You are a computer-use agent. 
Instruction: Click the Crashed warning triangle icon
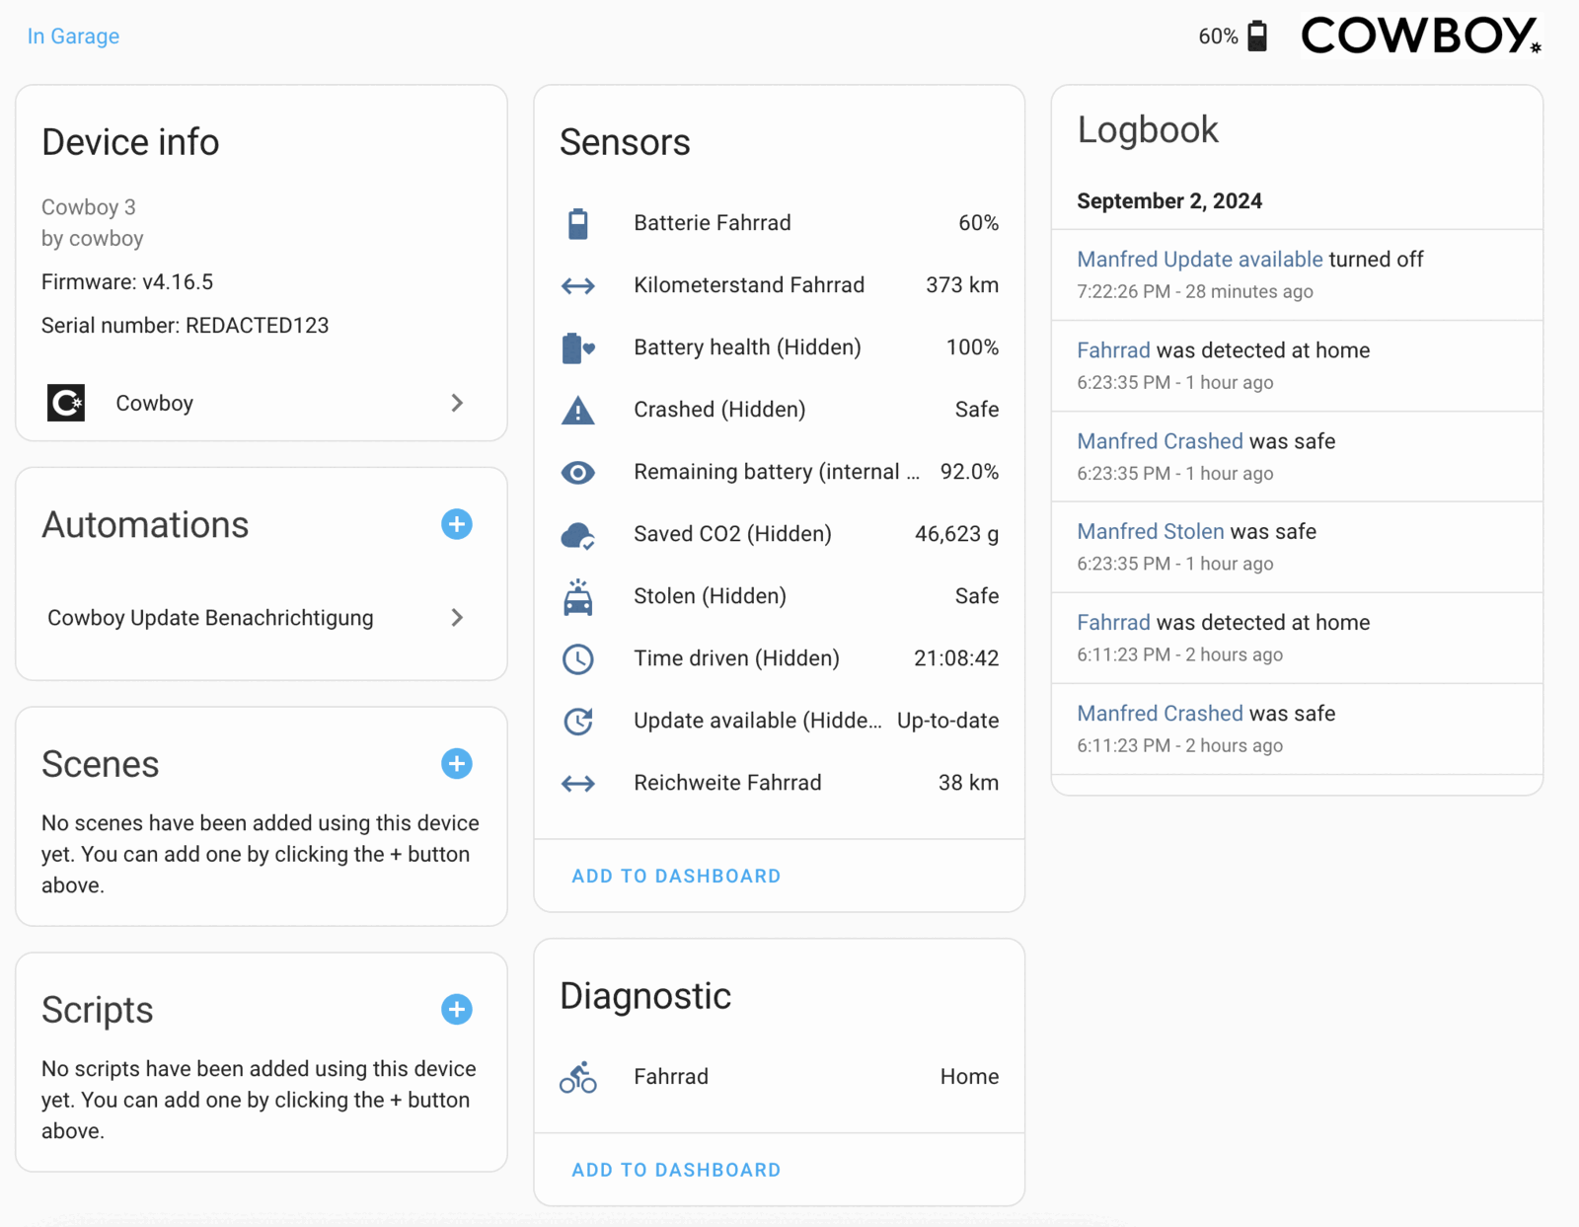(578, 410)
